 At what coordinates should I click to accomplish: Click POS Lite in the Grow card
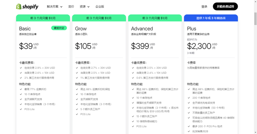(85, 114)
